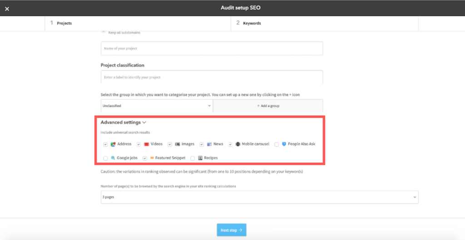Click the Mobile carousel icon

237,144
